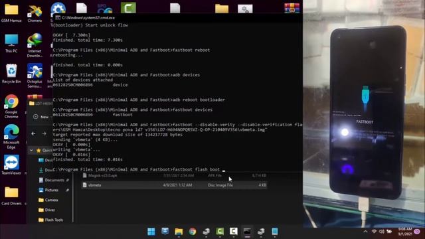This screenshot has height=239, width=425.
Task: Open TeamViewer desktop shortcut
Action: (11, 165)
